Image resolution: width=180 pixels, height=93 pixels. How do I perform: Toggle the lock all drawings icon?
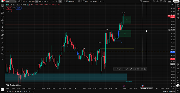(x=2, y=50)
